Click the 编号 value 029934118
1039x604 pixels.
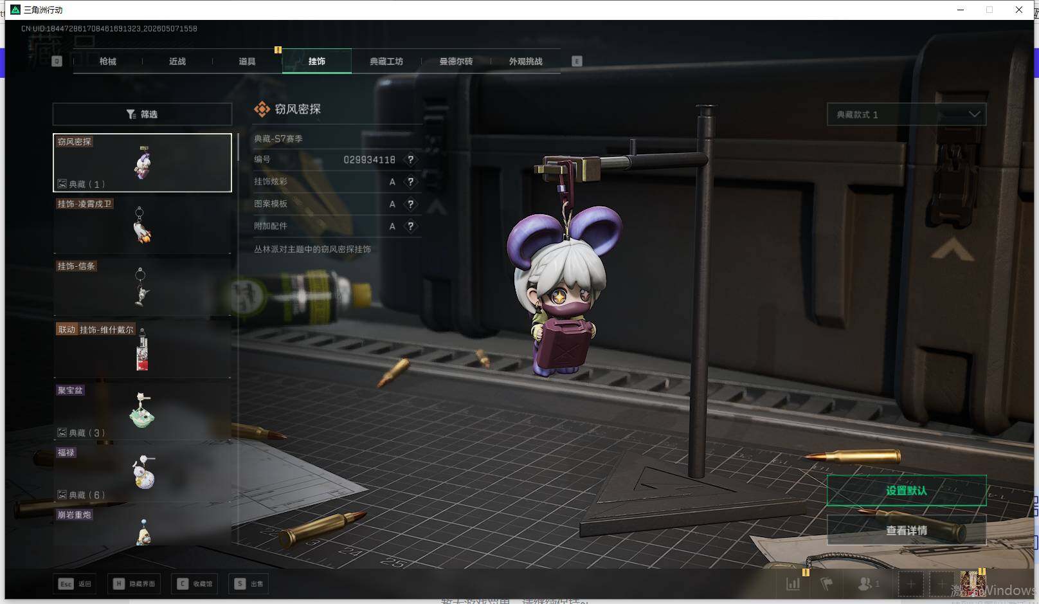[369, 160]
